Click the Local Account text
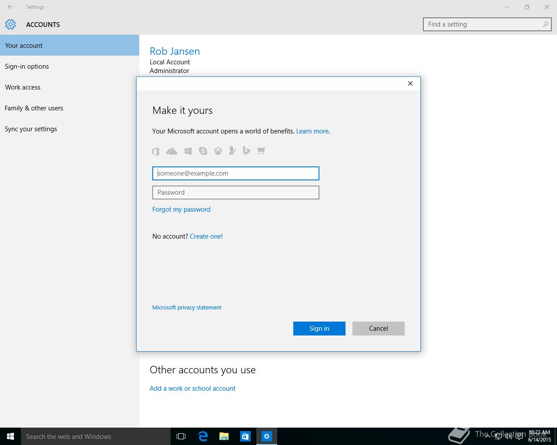 coord(170,62)
